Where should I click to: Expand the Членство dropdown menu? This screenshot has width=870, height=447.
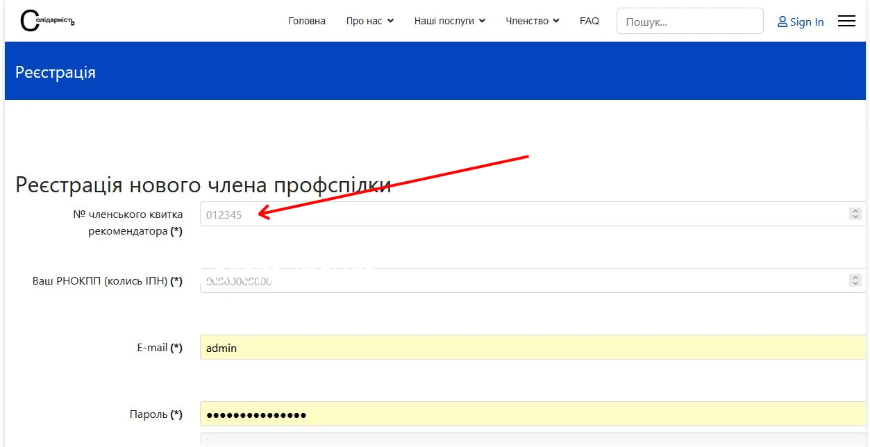533,21
